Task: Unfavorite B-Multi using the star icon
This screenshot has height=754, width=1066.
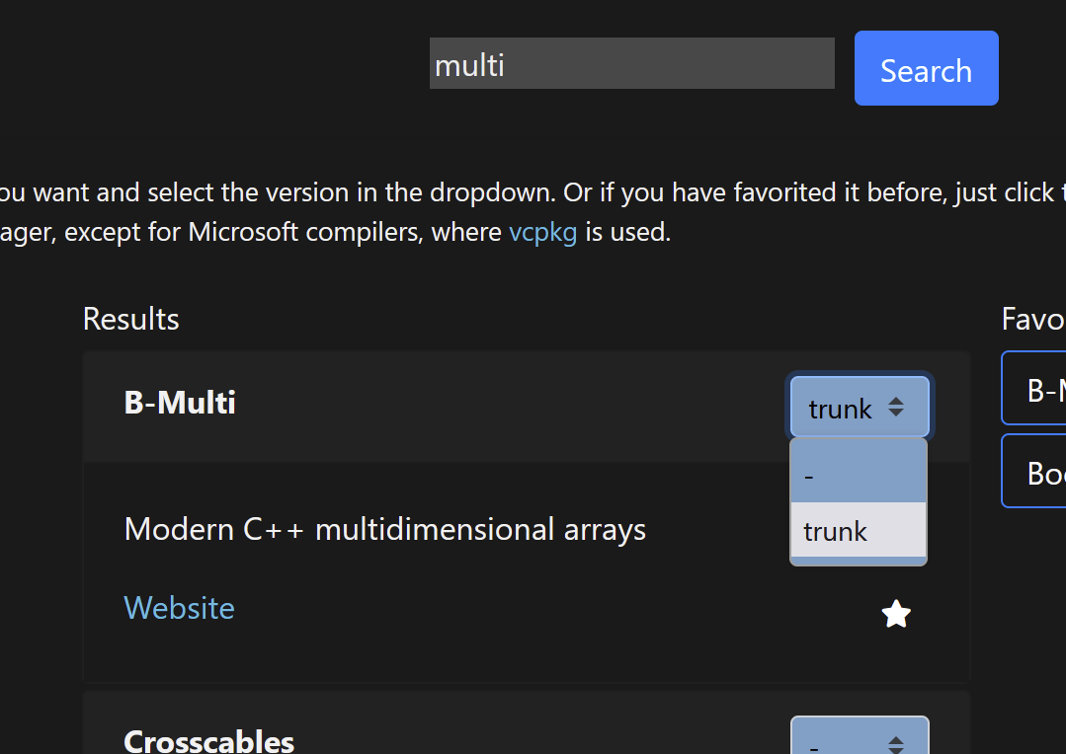Action: click(895, 613)
